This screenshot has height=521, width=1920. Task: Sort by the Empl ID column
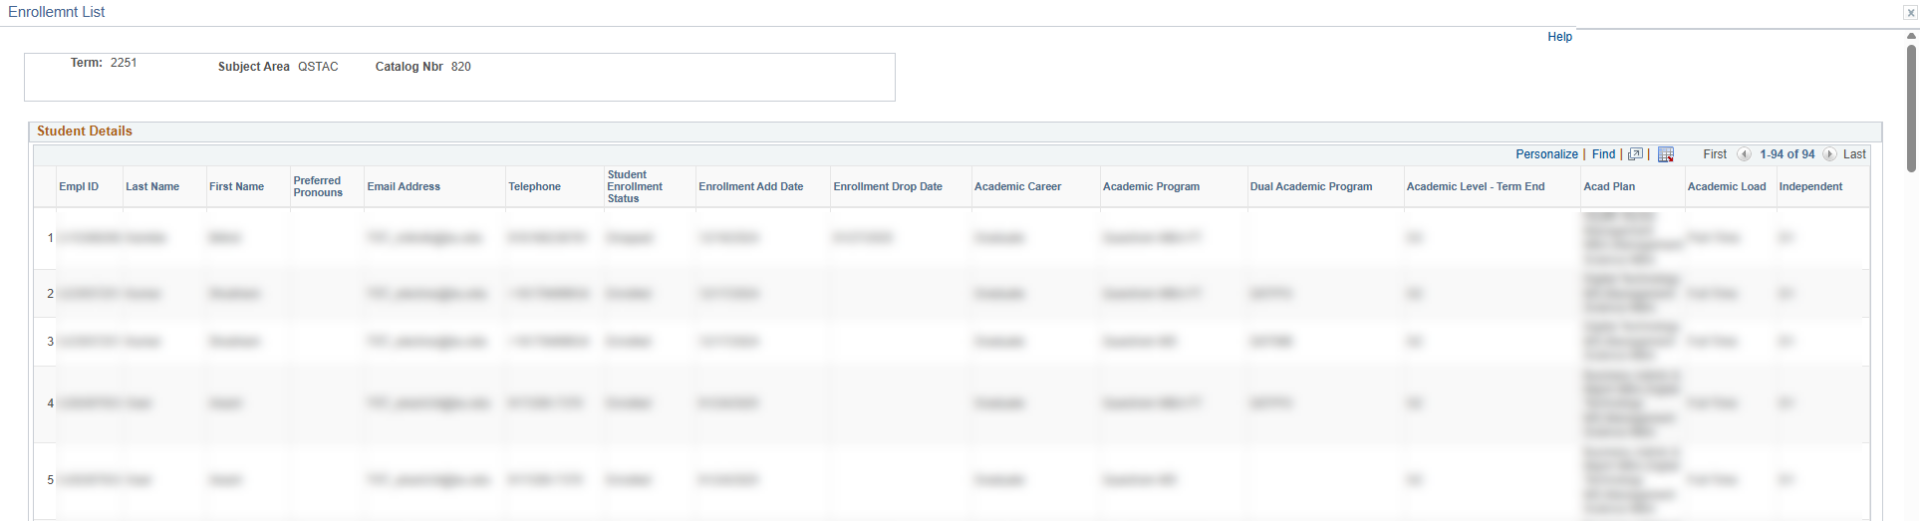(x=79, y=186)
